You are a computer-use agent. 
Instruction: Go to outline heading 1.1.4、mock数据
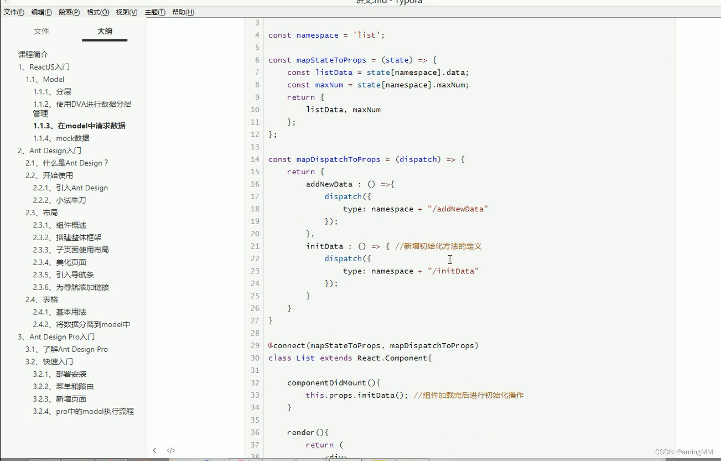pos(61,138)
